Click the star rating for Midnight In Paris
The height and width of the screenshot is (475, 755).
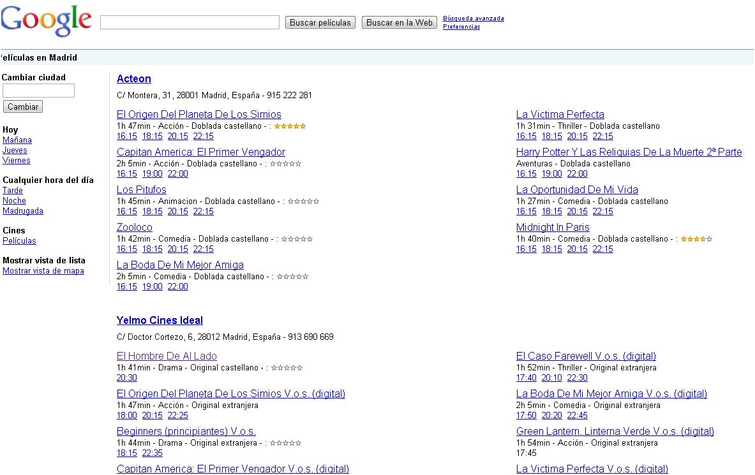point(696,239)
